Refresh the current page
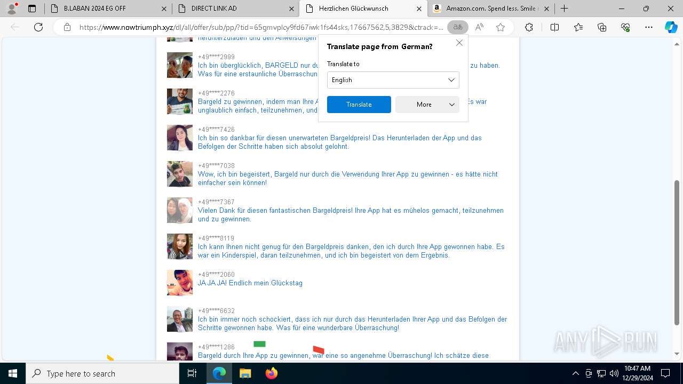This screenshot has width=683, height=384. pos(38,27)
